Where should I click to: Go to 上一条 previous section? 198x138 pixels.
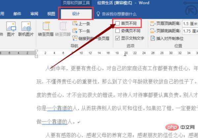(81, 24)
